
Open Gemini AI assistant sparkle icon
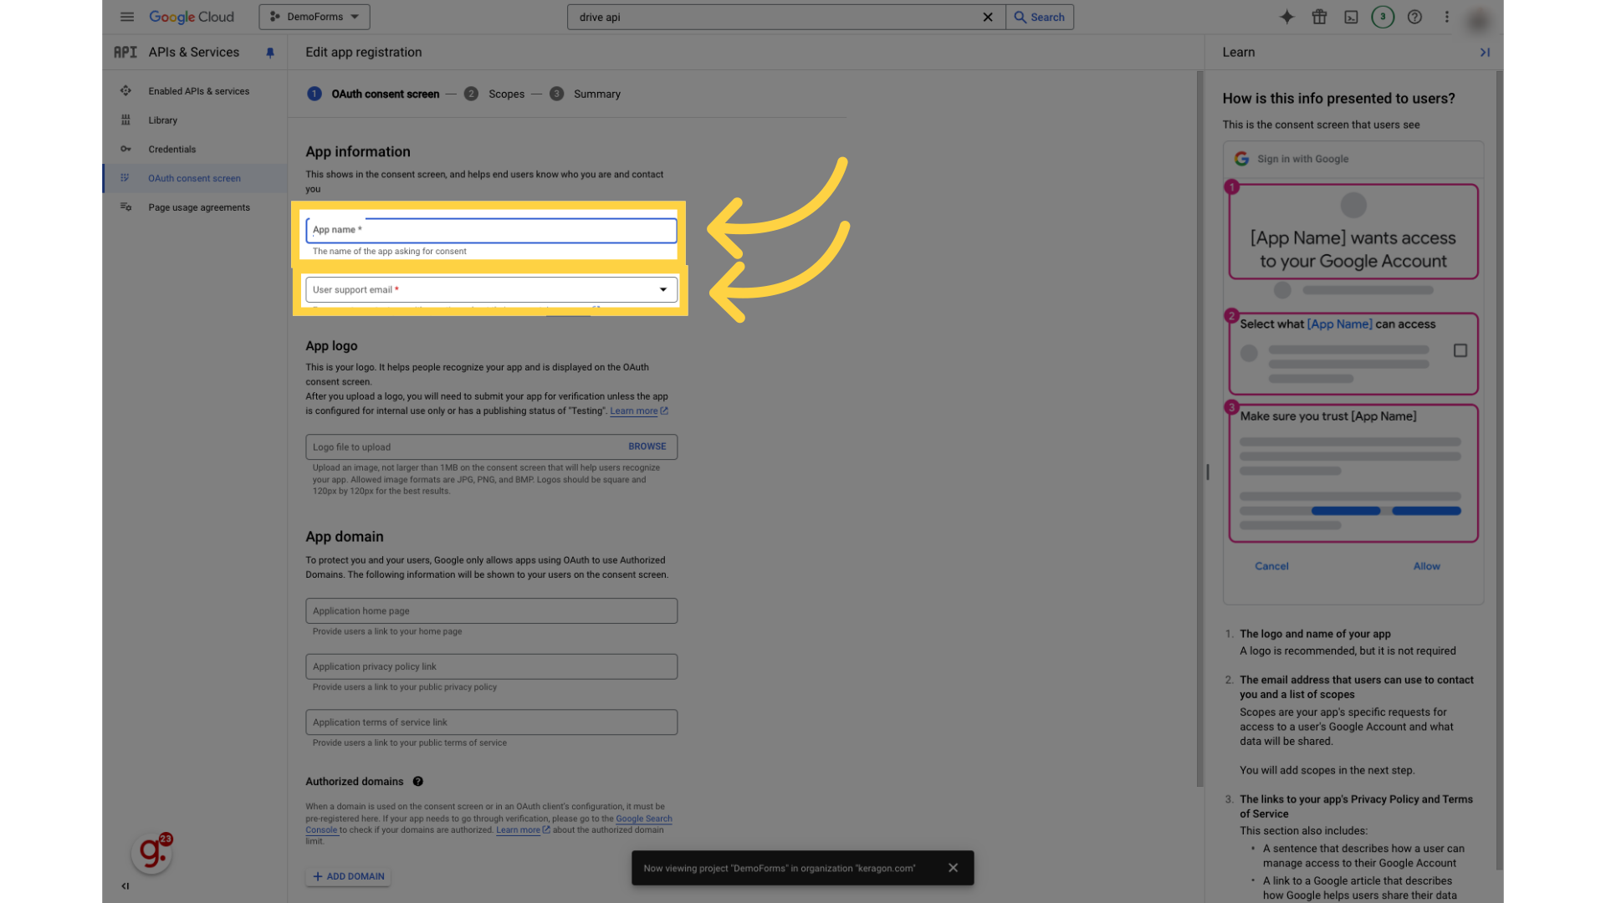click(1287, 17)
